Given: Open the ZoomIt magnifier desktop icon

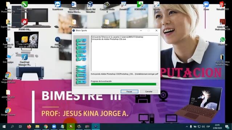Looking at the screenshot, I should pos(124,6).
